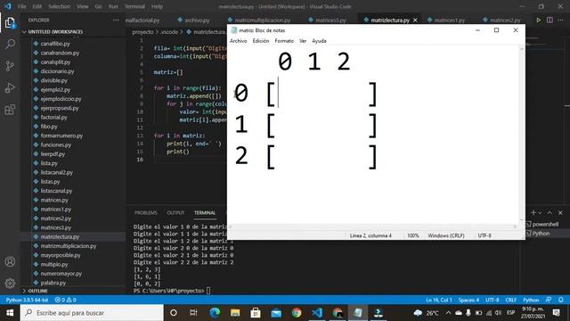The width and height of the screenshot is (570, 321).
Task: Open the Accounts icon in activity bar
Action: click(10, 261)
